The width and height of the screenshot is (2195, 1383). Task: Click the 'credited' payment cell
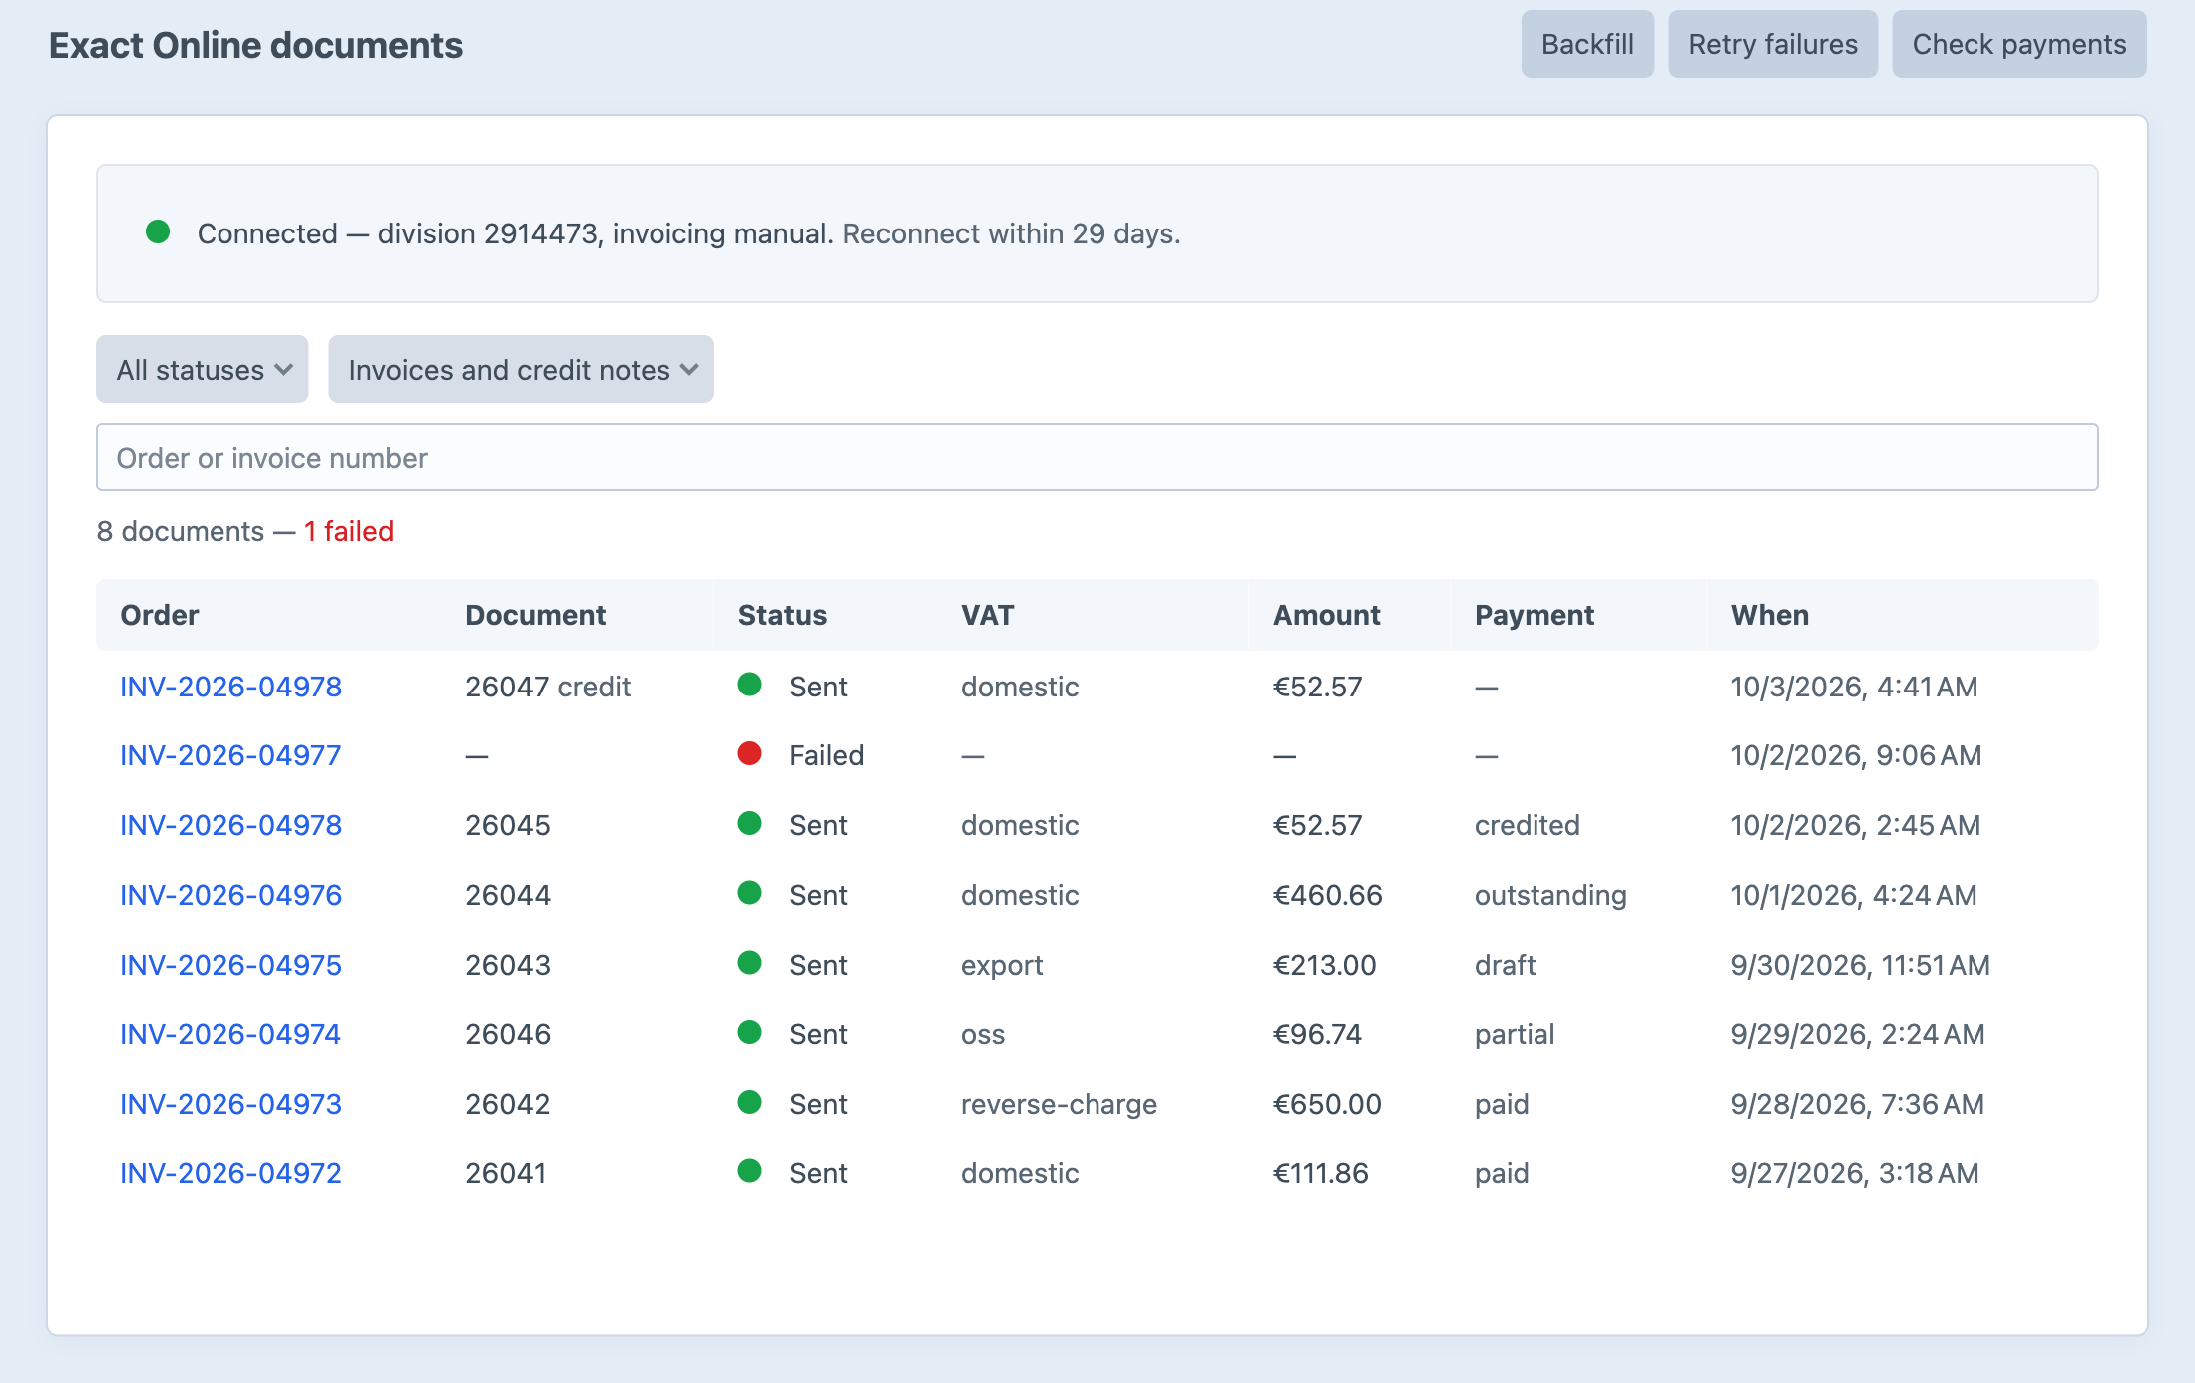point(1528,825)
